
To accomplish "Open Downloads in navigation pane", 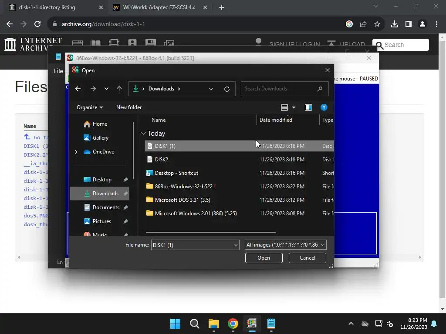I will coord(100,194).
